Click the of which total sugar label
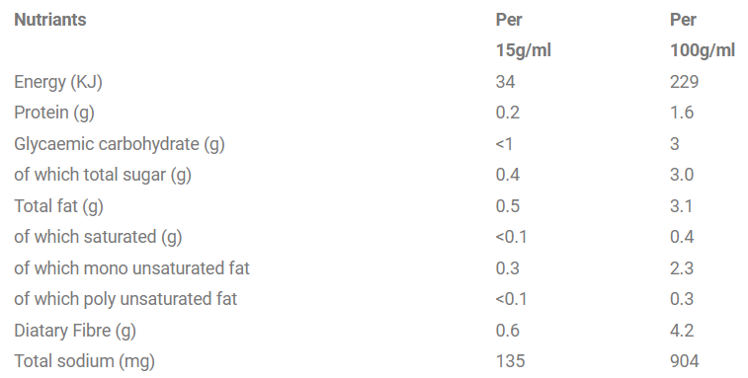The width and height of the screenshot is (748, 378). (103, 175)
